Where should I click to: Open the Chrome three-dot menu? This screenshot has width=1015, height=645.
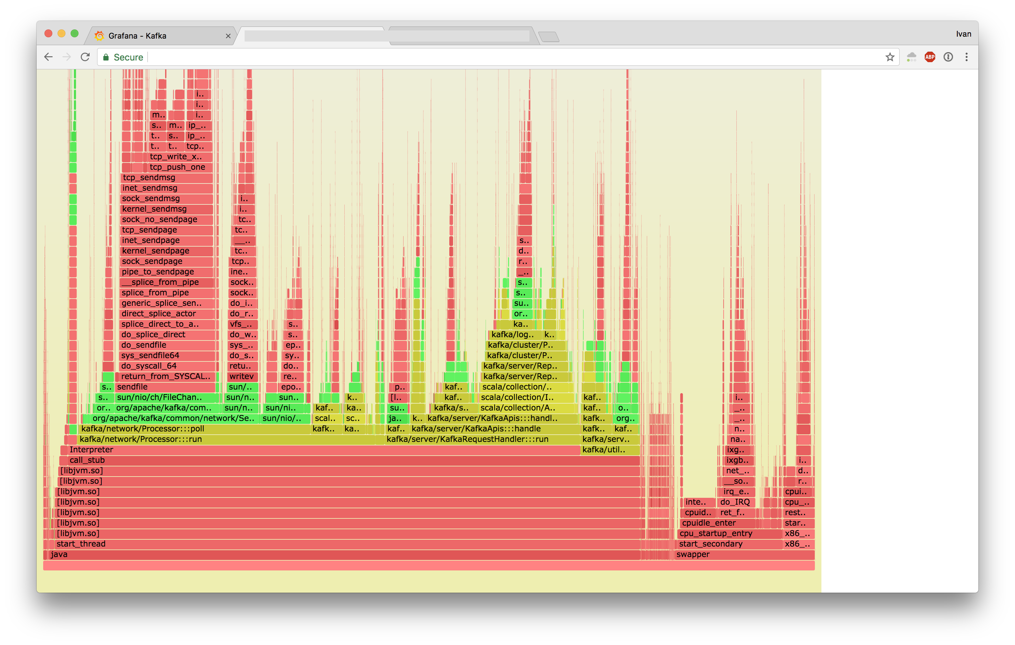pos(967,57)
